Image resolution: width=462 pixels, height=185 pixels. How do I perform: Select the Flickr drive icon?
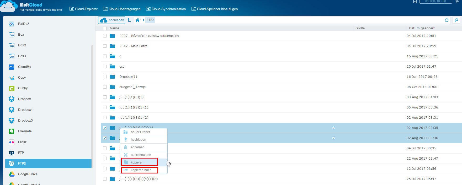point(12,142)
